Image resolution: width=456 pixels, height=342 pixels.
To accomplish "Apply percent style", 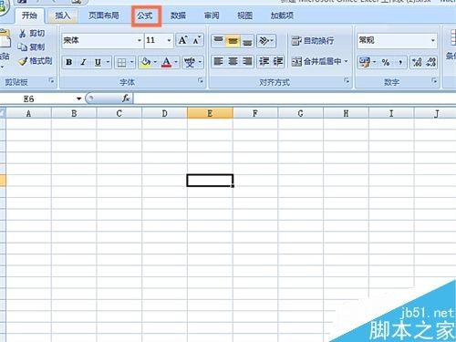I will (386, 62).
